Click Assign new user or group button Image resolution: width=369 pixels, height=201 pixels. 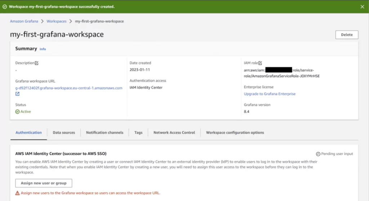click(44, 183)
